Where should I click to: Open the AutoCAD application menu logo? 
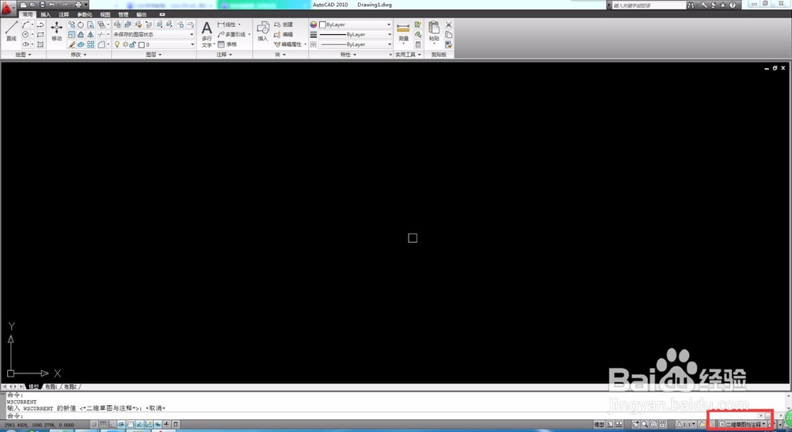point(8,9)
